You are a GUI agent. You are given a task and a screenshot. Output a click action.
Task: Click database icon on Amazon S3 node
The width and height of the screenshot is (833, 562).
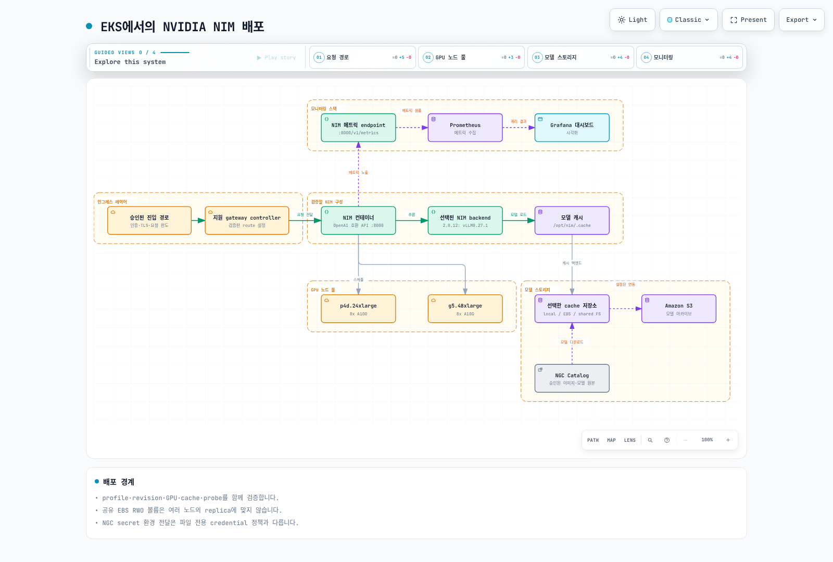click(x=647, y=300)
